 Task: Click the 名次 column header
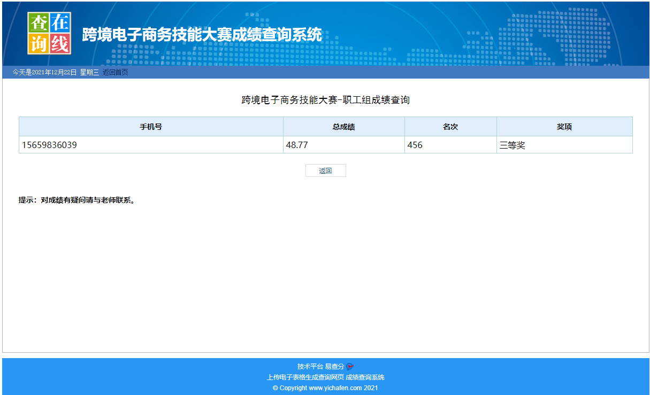(450, 127)
